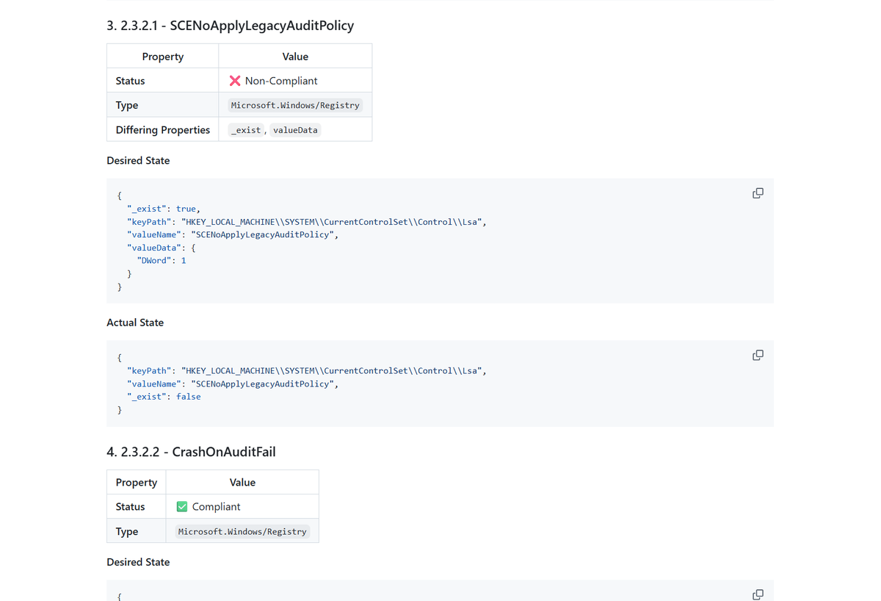Image resolution: width=881 pixels, height=601 pixels.
Task: Click the valueName line in the Desired State block
Action: (x=233, y=235)
